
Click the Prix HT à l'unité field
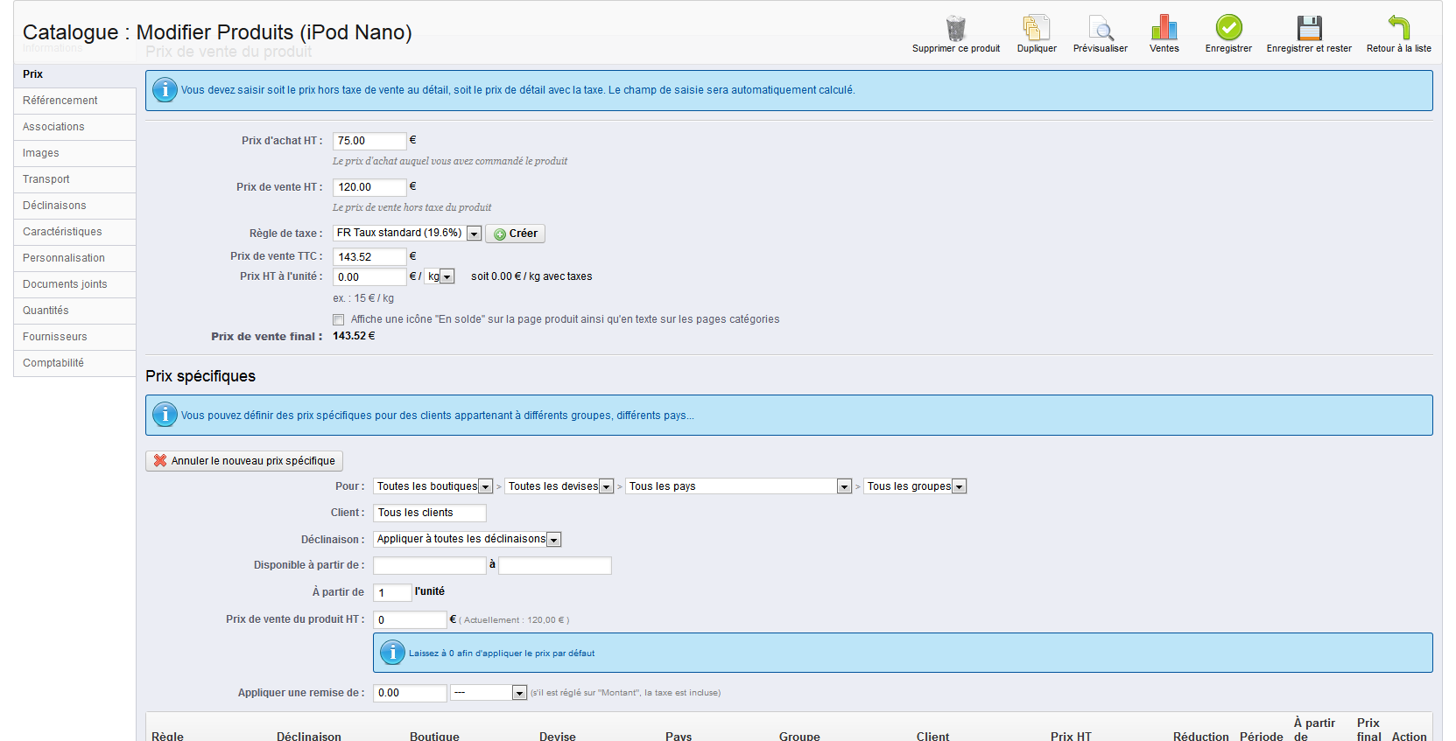tap(369, 277)
